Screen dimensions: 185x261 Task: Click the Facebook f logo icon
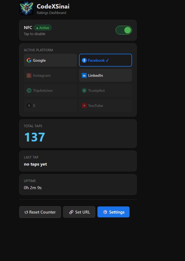84,60
